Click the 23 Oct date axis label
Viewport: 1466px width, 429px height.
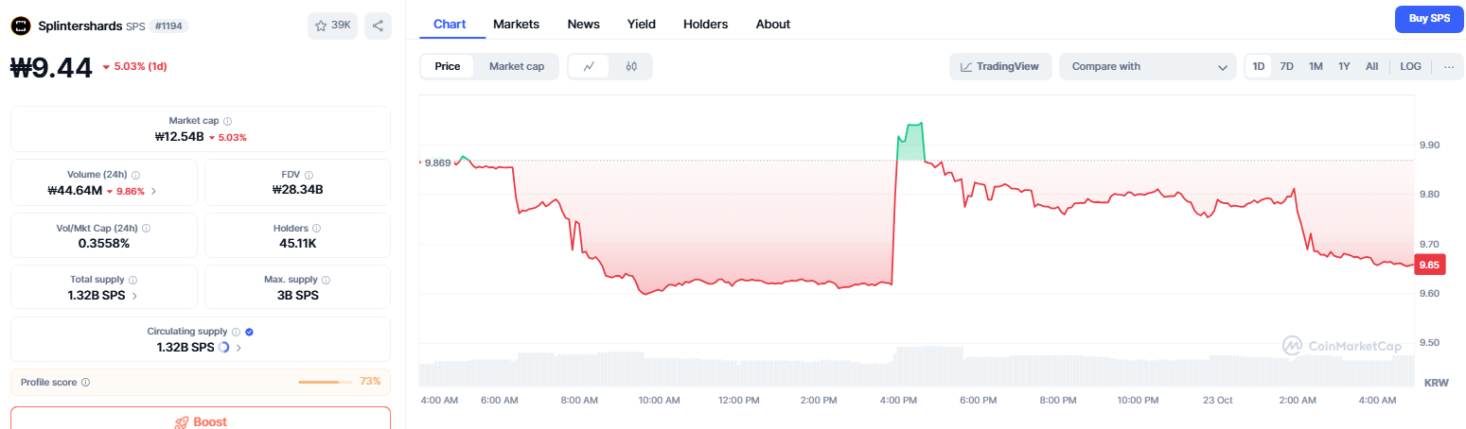point(1218,401)
